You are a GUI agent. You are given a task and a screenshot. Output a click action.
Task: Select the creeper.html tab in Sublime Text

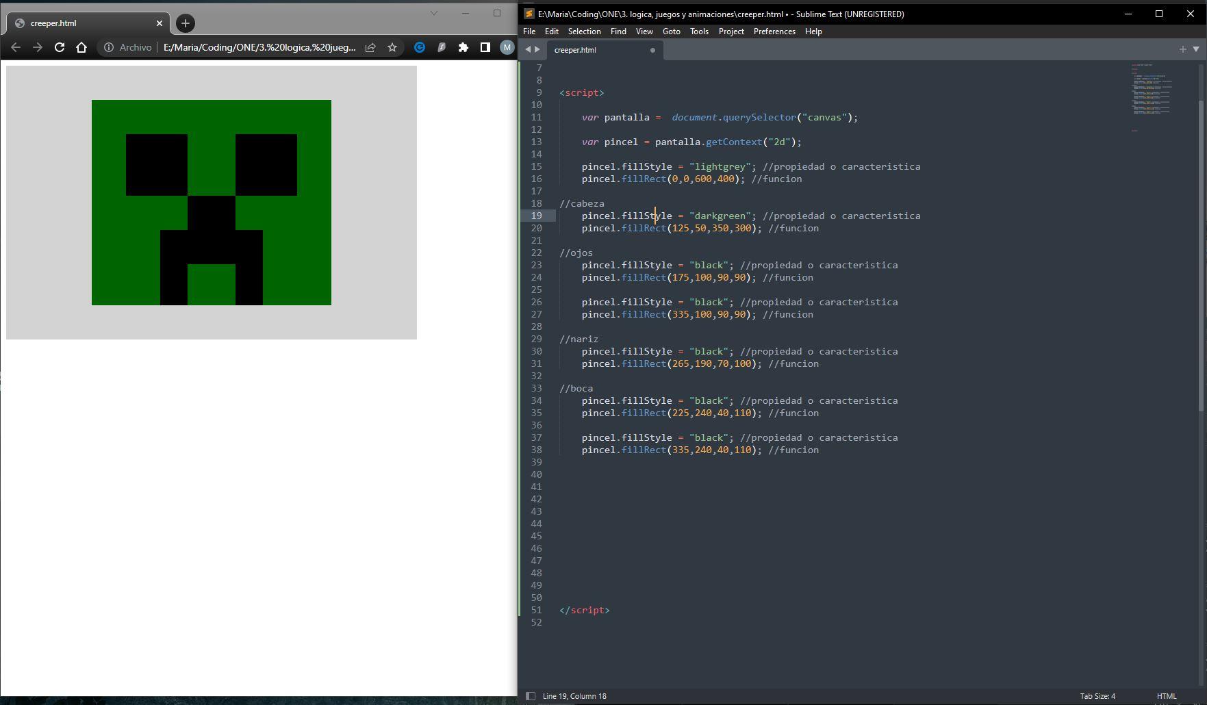[x=605, y=50]
